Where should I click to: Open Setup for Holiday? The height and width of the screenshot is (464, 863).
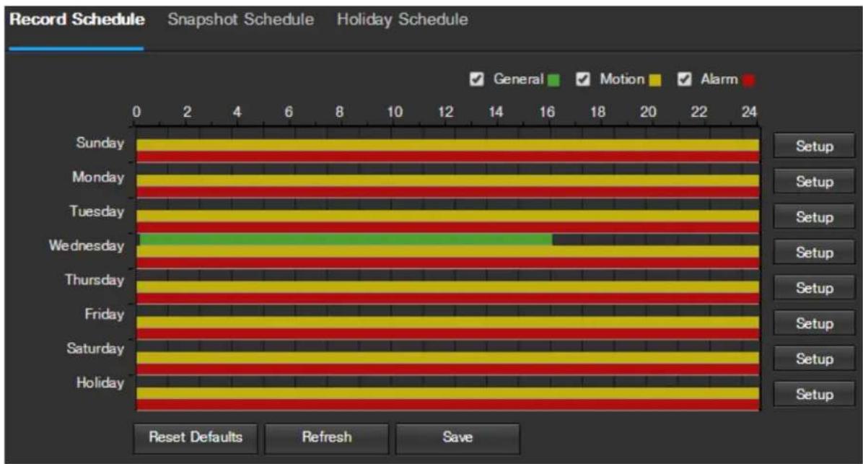pyautogui.click(x=814, y=394)
